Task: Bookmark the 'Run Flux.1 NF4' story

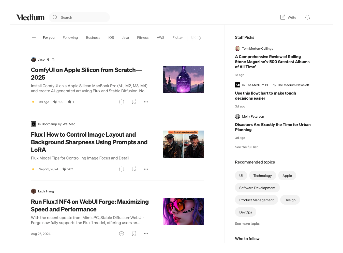Action: 134,233
